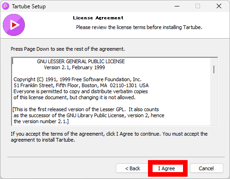This screenshot has height=179, width=230.
Task: Minimize the Tartube Setup window
Action: click(x=177, y=6)
